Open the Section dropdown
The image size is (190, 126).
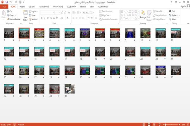click(34, 19)
